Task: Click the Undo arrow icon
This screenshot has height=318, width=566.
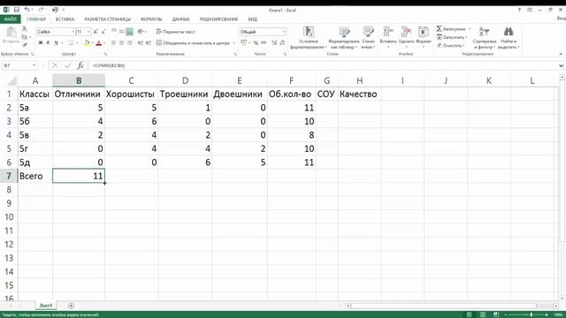Action: [x=27, y=10]
